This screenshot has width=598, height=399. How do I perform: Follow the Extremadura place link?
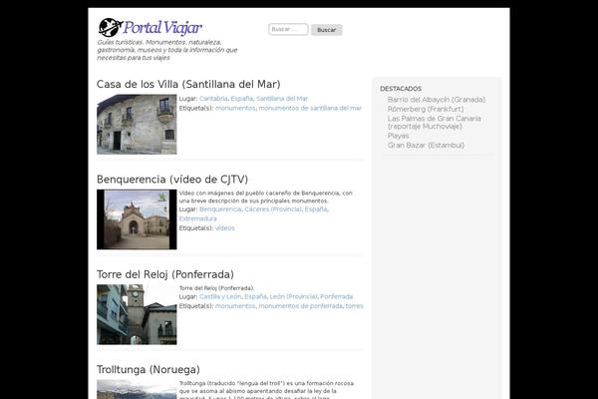pos(198,218)
